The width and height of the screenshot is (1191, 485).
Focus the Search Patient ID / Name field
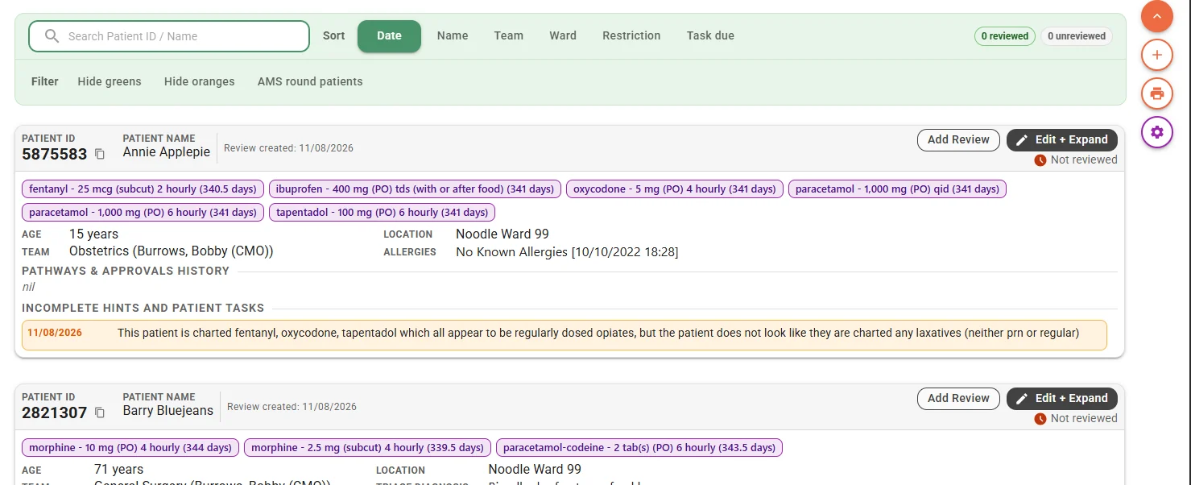(x=169, y=36)
